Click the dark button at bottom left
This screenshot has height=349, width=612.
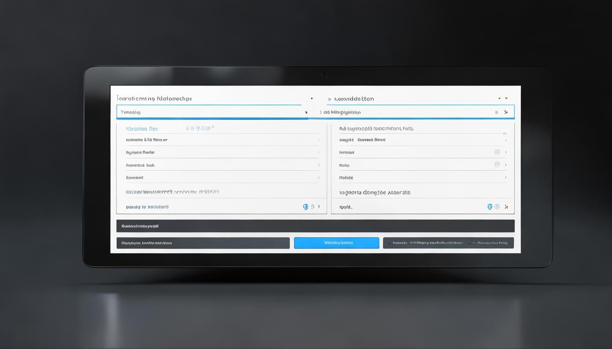(203, 243)
